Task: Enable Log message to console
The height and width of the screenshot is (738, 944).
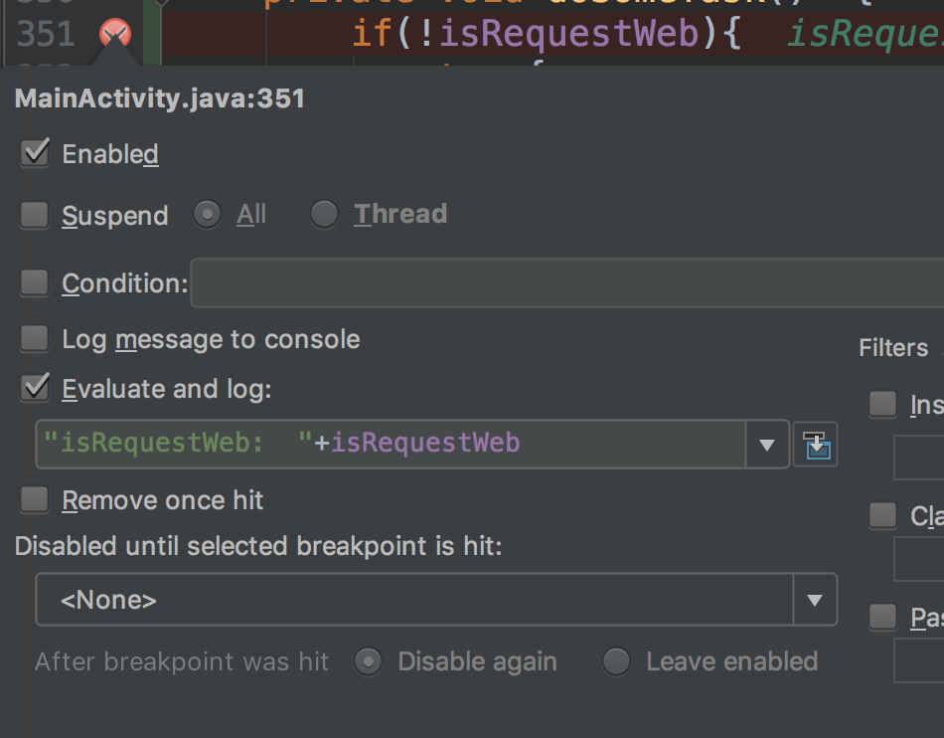Action: tap(34, 338)
